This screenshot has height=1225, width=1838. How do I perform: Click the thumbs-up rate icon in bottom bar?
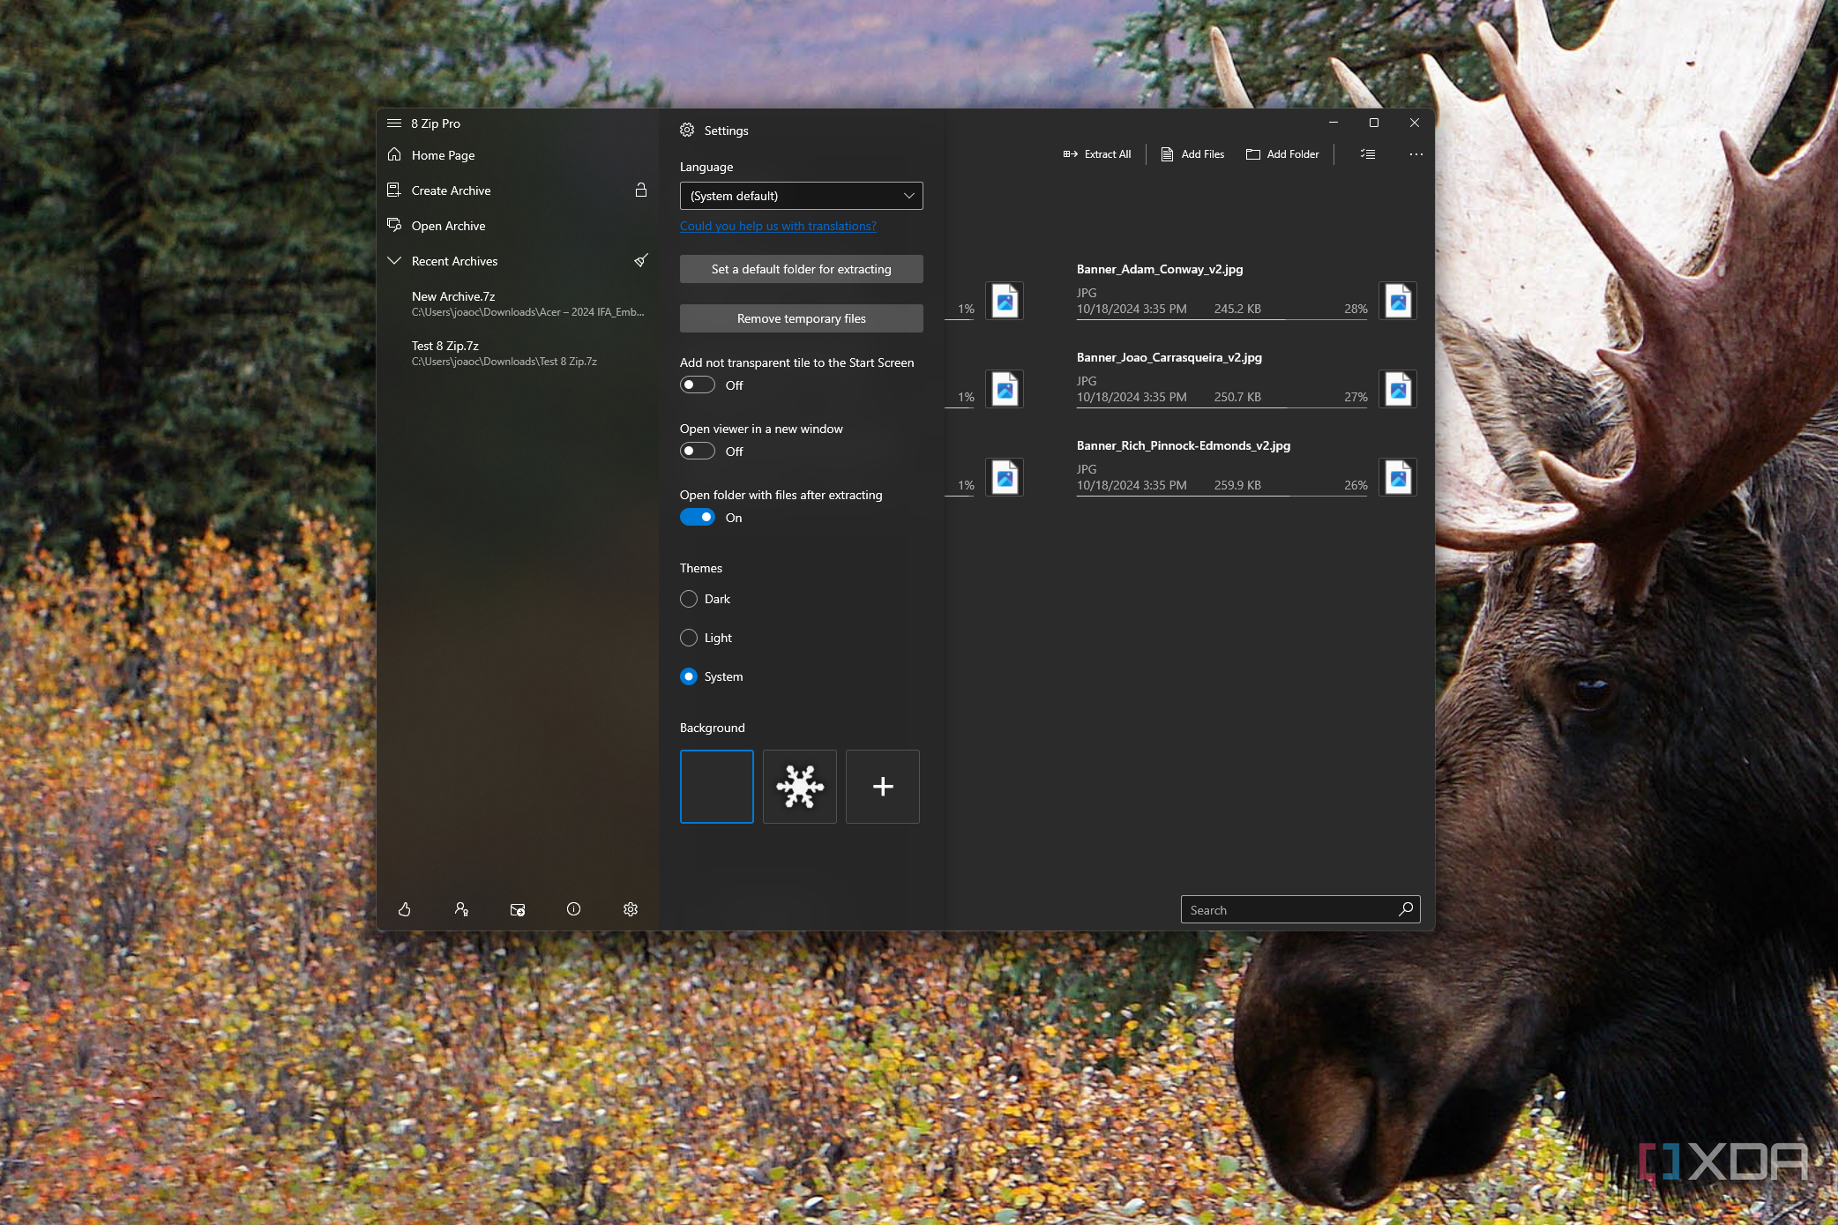[x=405, y=909]
